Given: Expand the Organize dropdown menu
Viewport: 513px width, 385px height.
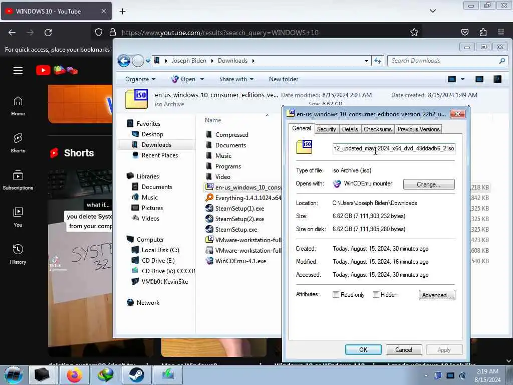Looking at the screenshot, I should click(140, 79).
